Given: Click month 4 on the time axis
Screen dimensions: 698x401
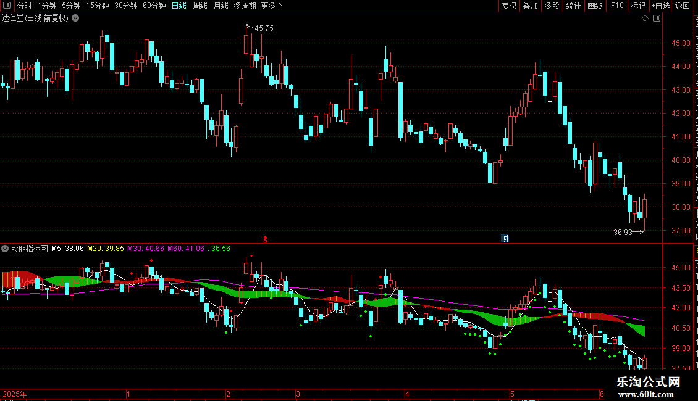Looking at the screenshot, I should 407,394.
